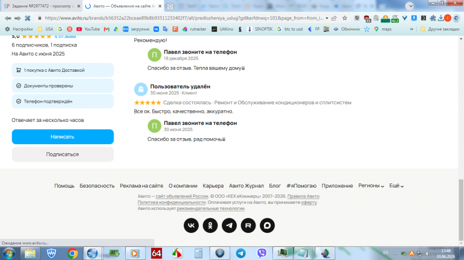The height and width of the screenshot is (260, 464).
Task: Open the VK bookmark icon in bookmarks bar
Action: click(x=156, y=29)
